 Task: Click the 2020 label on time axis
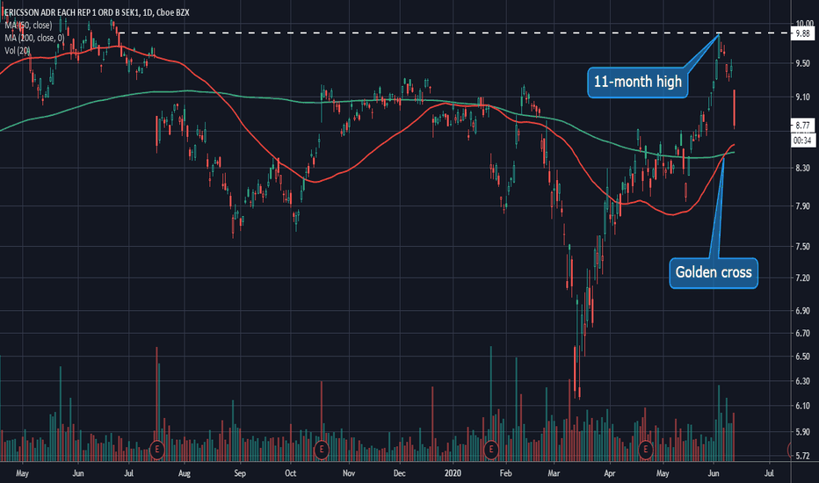pos(453,473)
